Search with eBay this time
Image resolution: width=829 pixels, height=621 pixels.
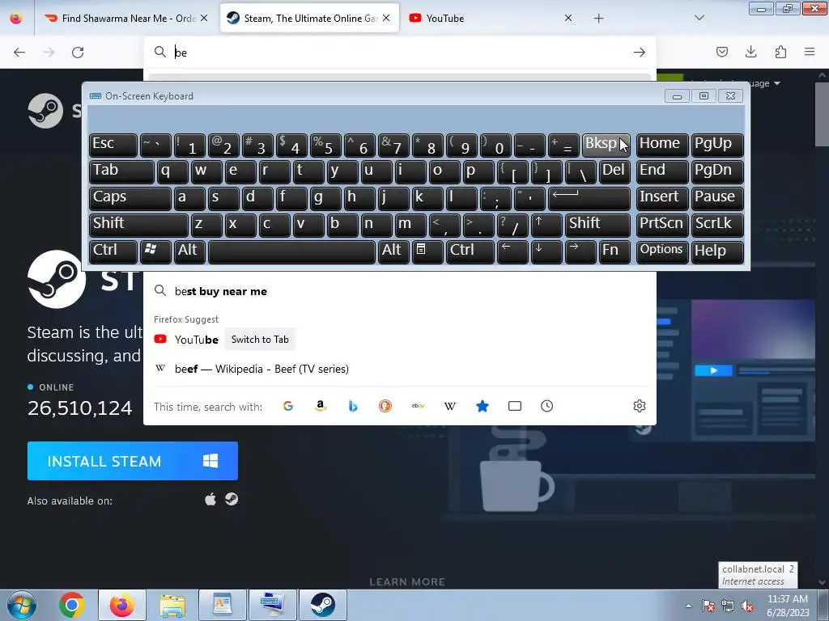418,406
